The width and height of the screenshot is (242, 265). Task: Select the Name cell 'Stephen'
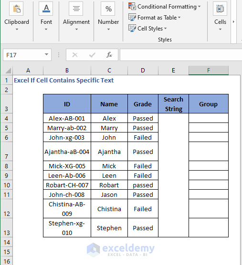(109, 228)
